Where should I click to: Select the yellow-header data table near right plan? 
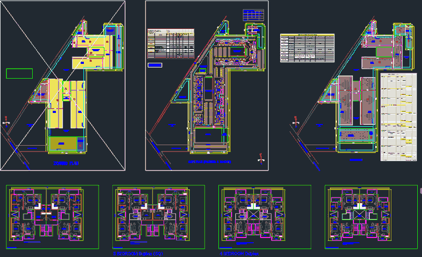click(307, 48)
